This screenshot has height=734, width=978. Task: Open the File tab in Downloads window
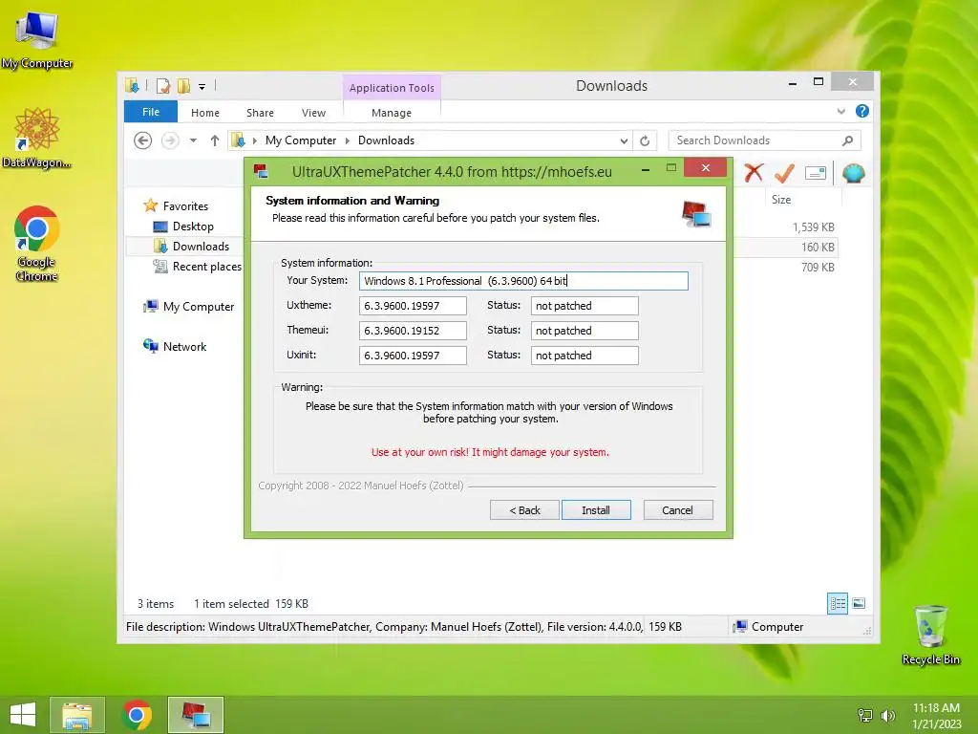point(151,112)
